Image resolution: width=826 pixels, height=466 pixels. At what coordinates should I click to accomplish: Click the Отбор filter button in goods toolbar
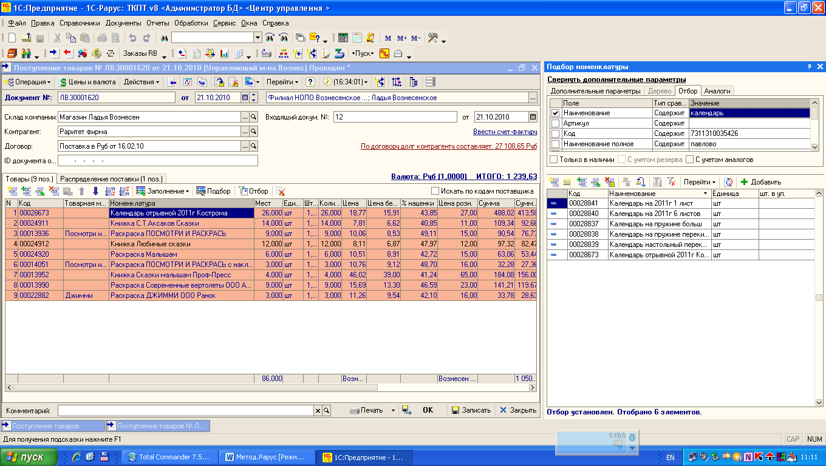click(x=253, y=191)
